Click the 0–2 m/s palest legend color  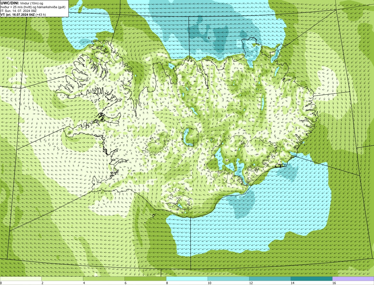pyautogui.click(x=21, y=279)
